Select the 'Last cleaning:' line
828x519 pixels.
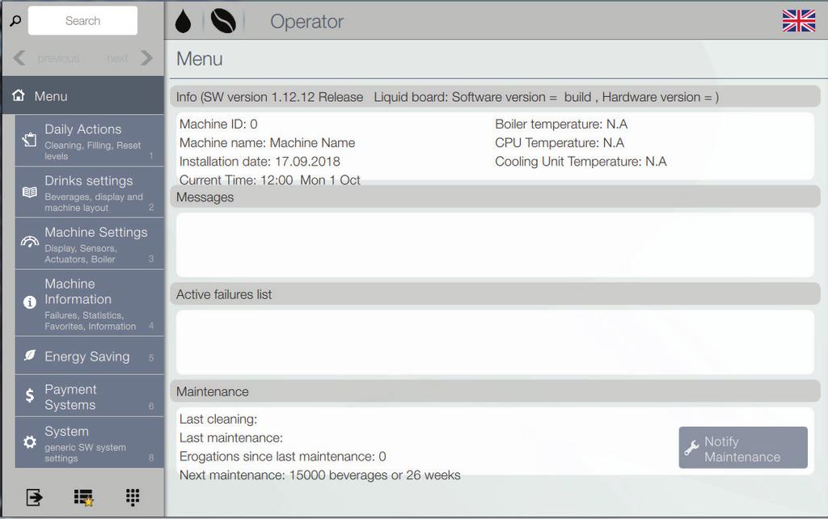pyautogui.click(x=218, y=420)
